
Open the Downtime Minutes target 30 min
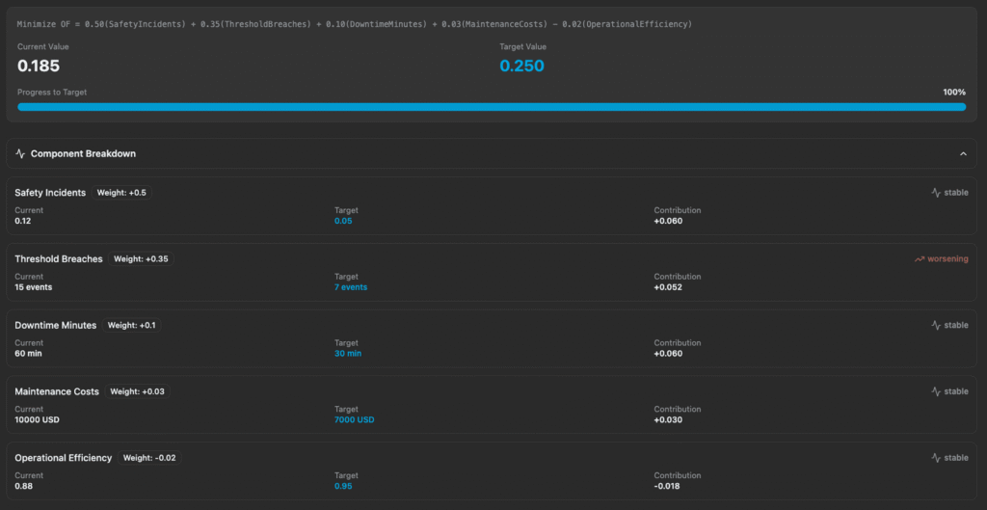pos(348,354)
